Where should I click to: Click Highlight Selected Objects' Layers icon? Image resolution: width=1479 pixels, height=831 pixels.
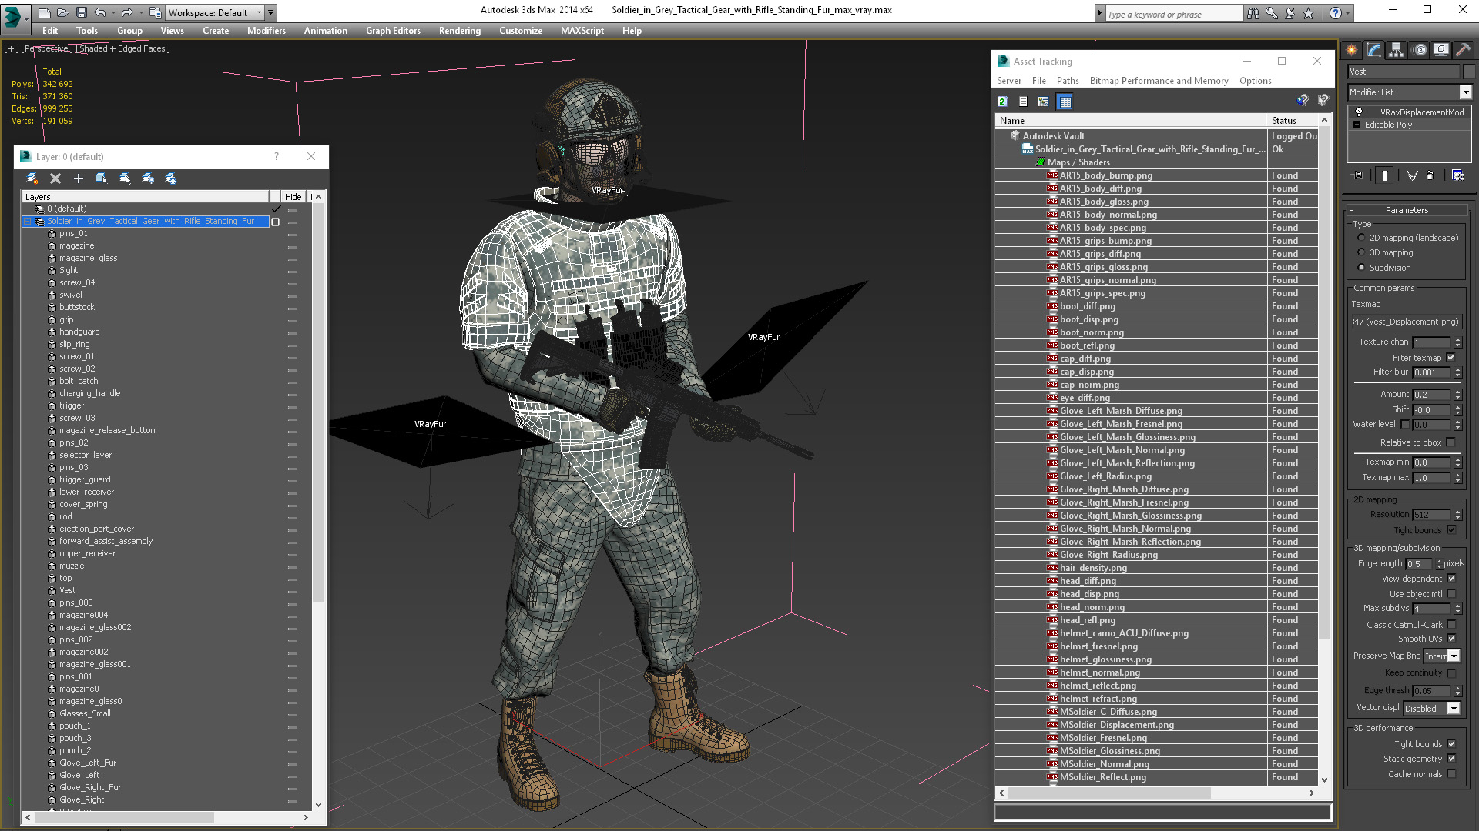(125, 178)
